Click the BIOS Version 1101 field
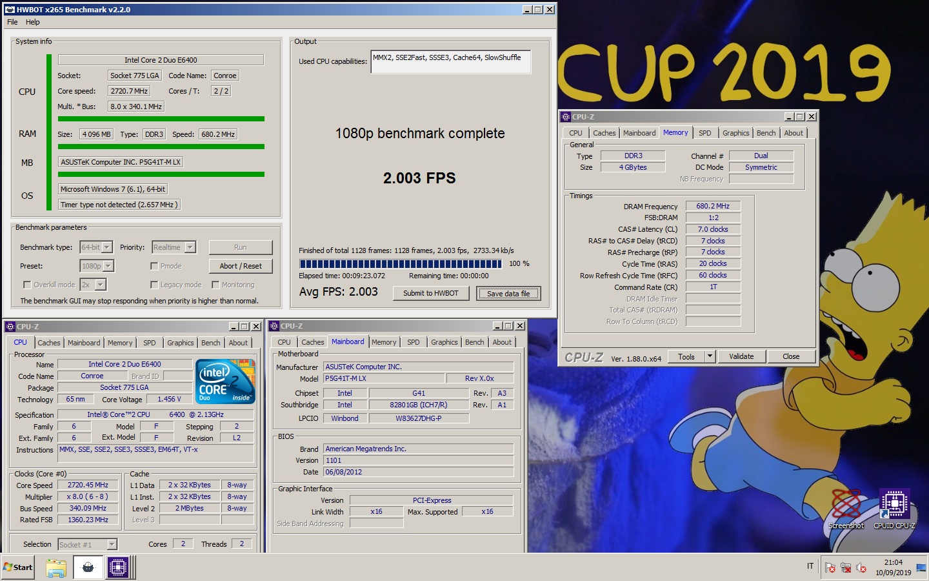Screen dimensions: 929x581 point(419,460)
